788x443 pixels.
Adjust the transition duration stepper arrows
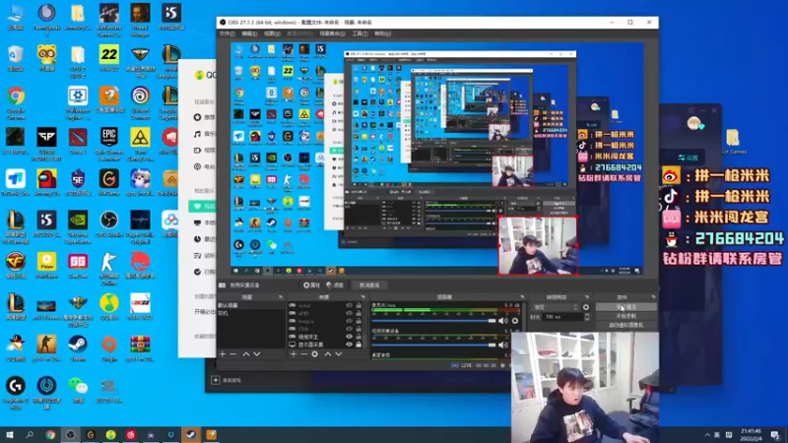point(587,317)
